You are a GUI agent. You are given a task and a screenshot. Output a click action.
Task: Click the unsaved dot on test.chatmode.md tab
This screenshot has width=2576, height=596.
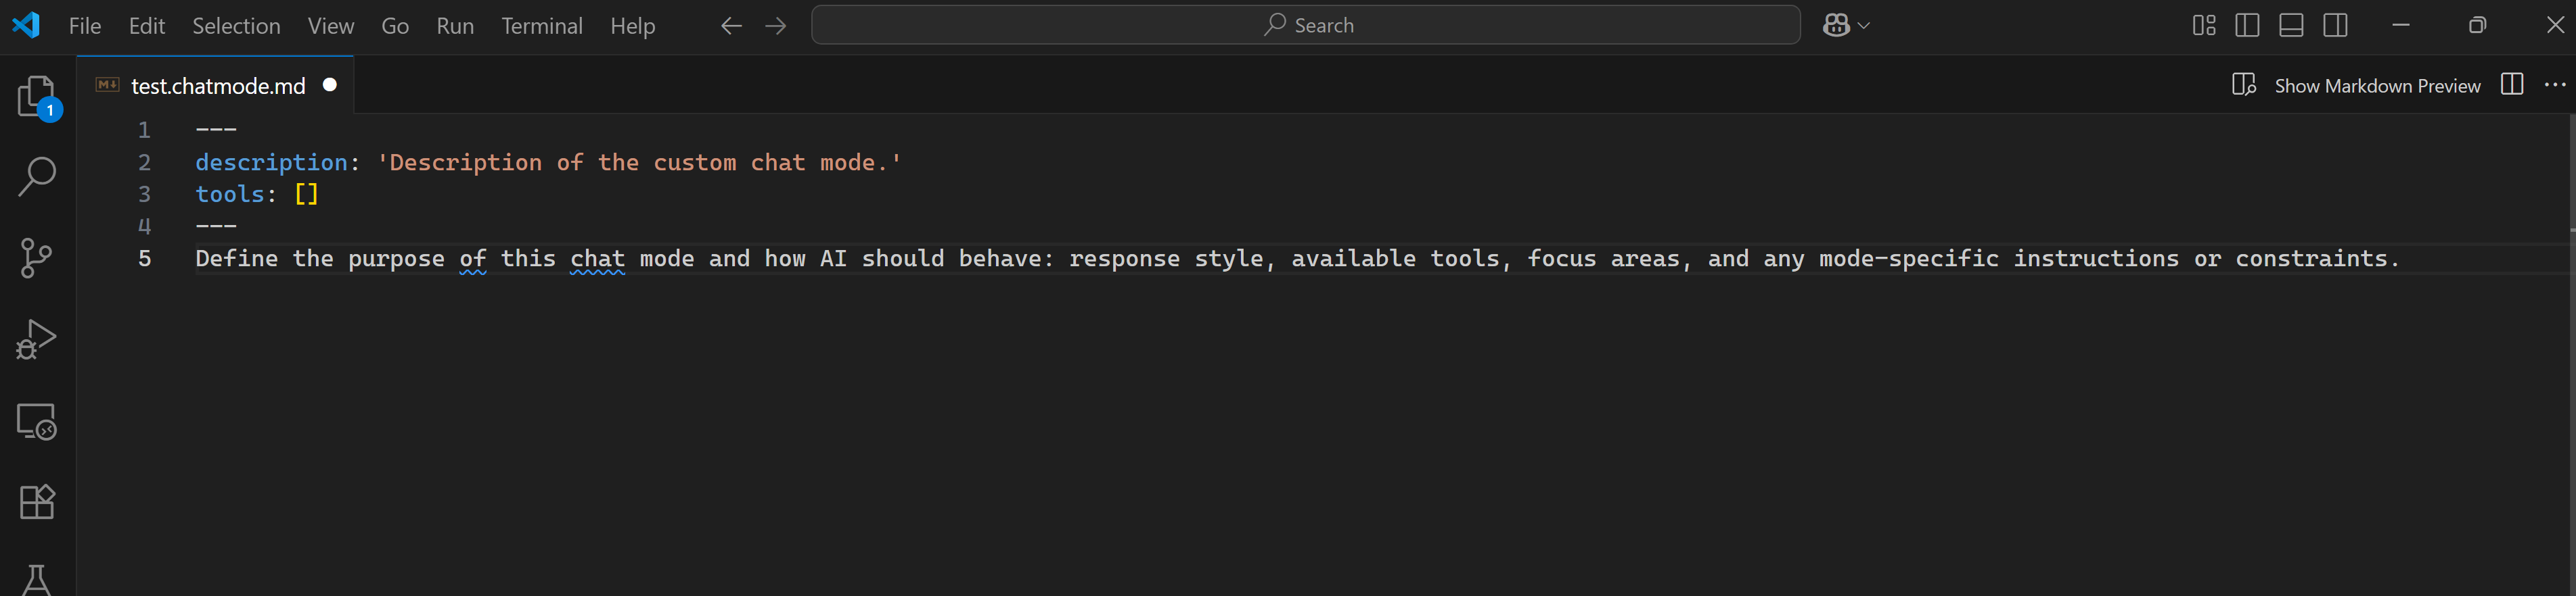330,85
